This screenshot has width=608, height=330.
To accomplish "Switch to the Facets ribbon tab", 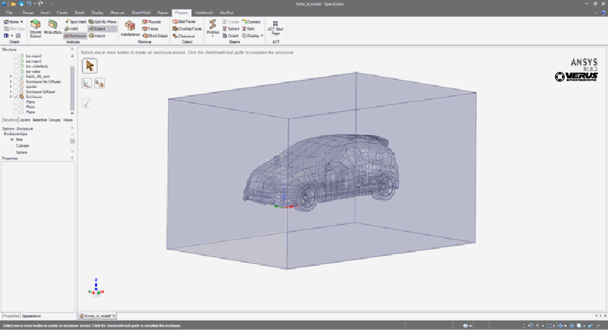I will point(62,13).
